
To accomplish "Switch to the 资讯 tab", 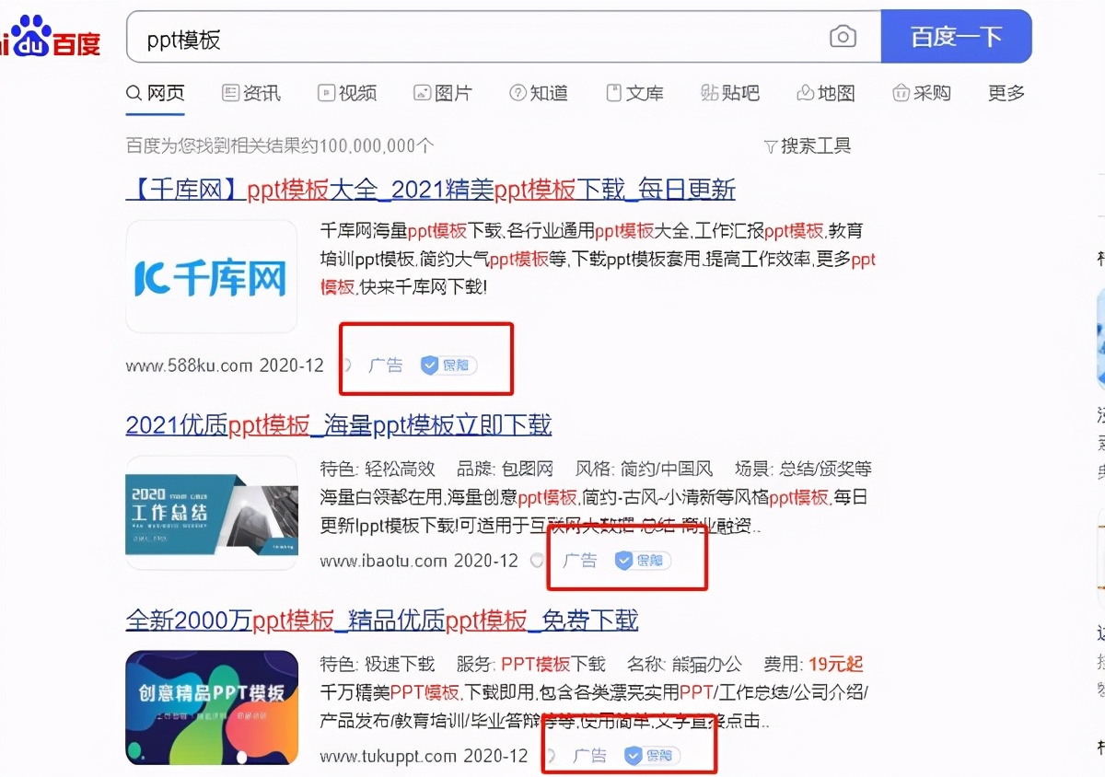I will coord(251,93).
